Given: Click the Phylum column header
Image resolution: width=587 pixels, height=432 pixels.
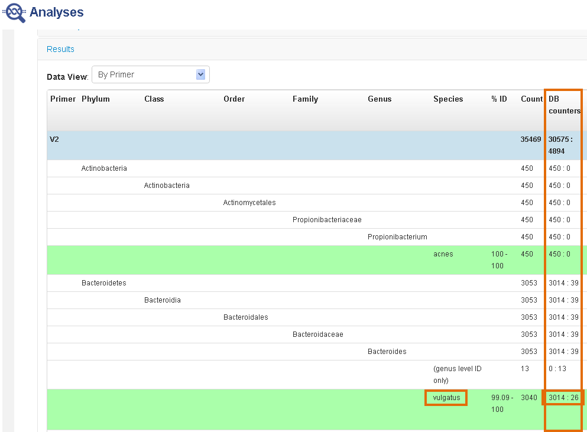Looking at the screenshot, I should 96,99.
